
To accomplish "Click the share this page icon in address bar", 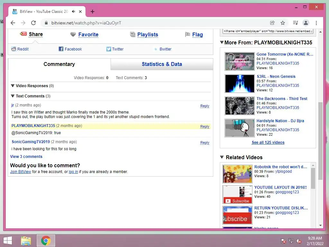I will coord(272,23).
